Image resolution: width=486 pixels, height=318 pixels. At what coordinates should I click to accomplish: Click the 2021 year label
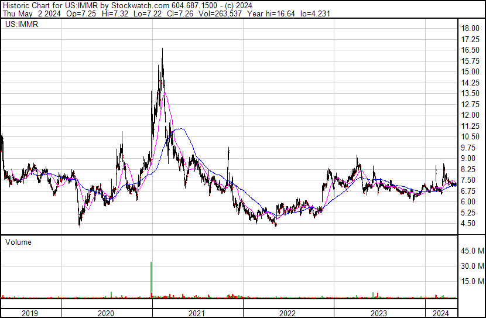[x=197, y=313]
